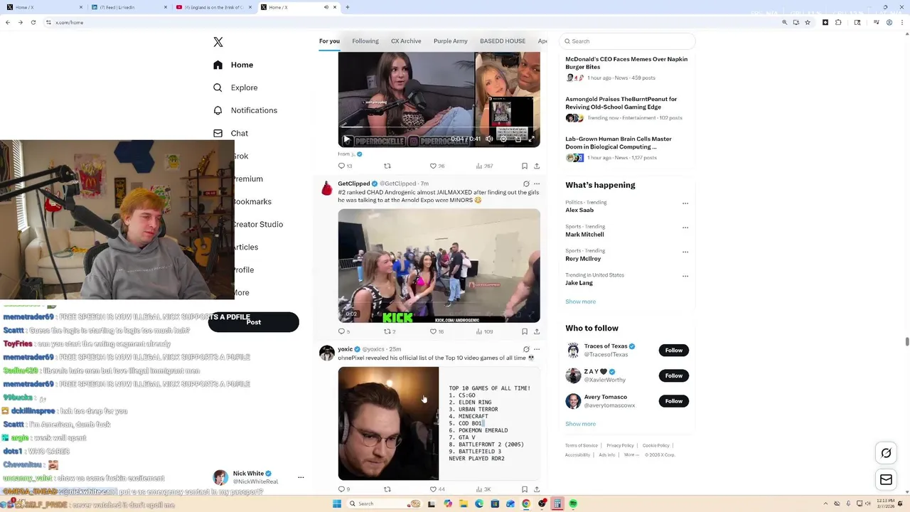Share the video post with 267 views
This screenshot has width=910, height=512.
coord(537,166)
